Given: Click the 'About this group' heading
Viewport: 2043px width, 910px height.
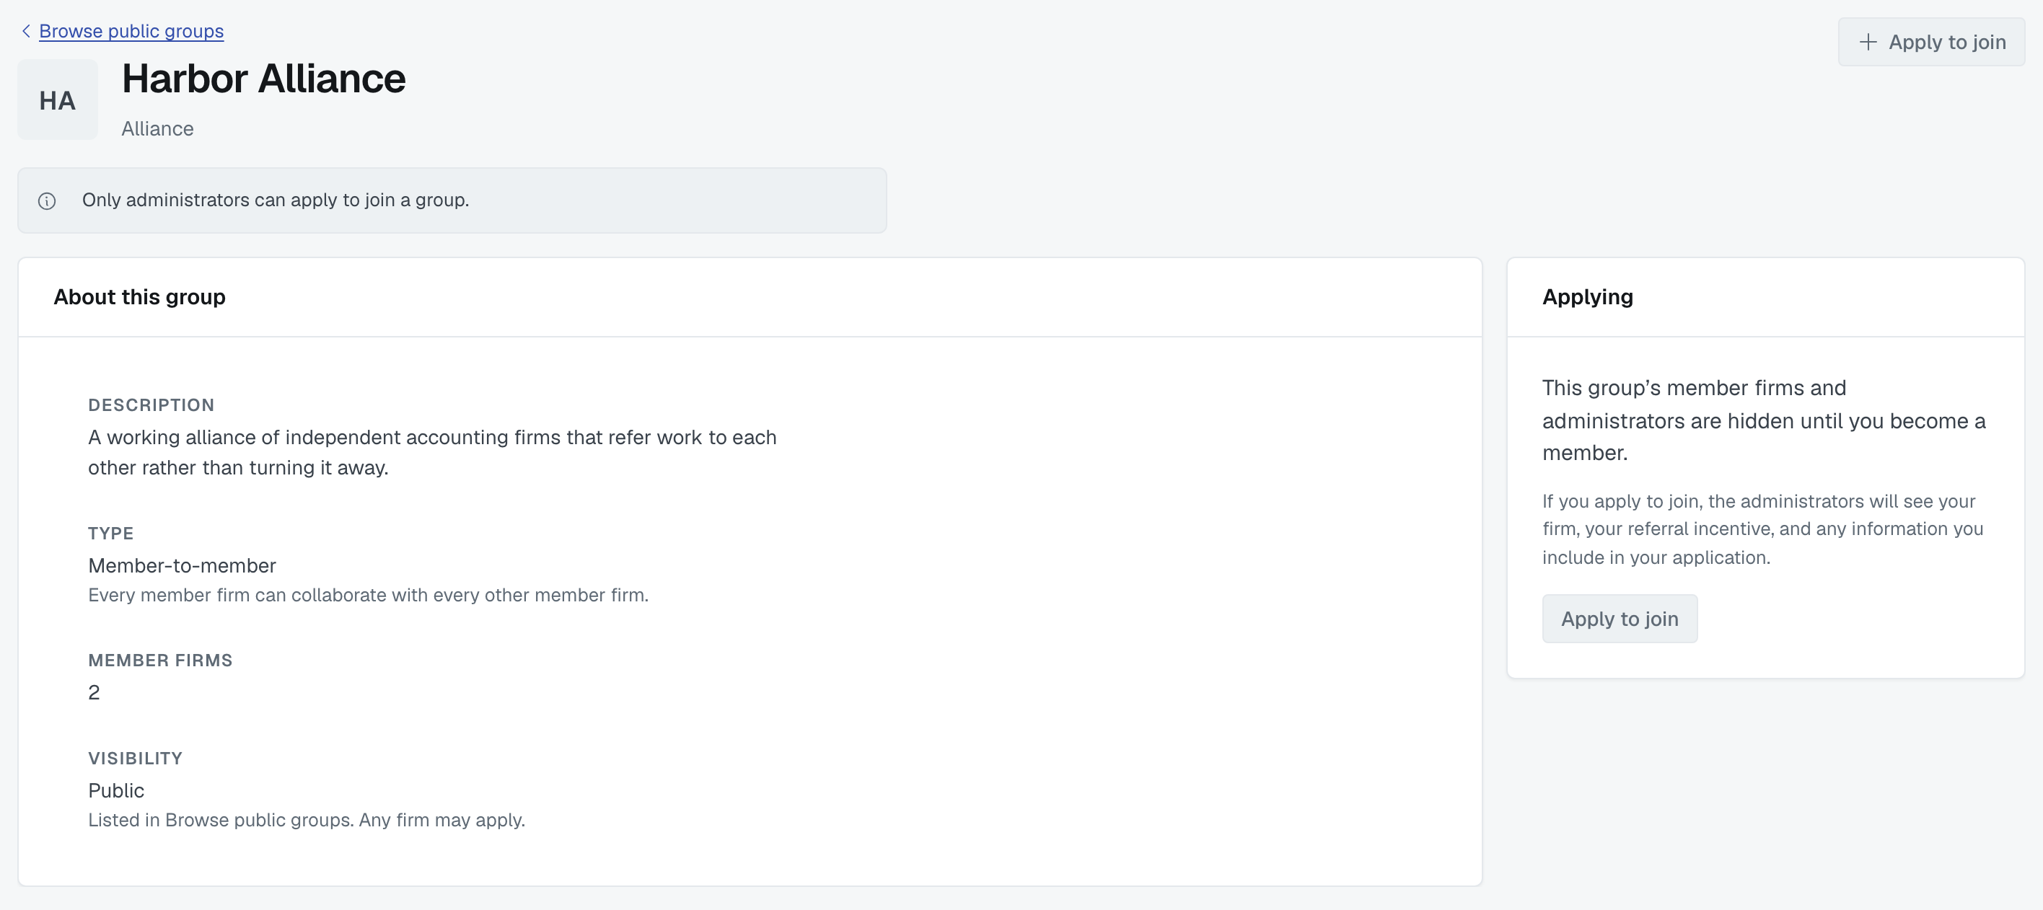Looking at the screenshot, I should (139, 296).
